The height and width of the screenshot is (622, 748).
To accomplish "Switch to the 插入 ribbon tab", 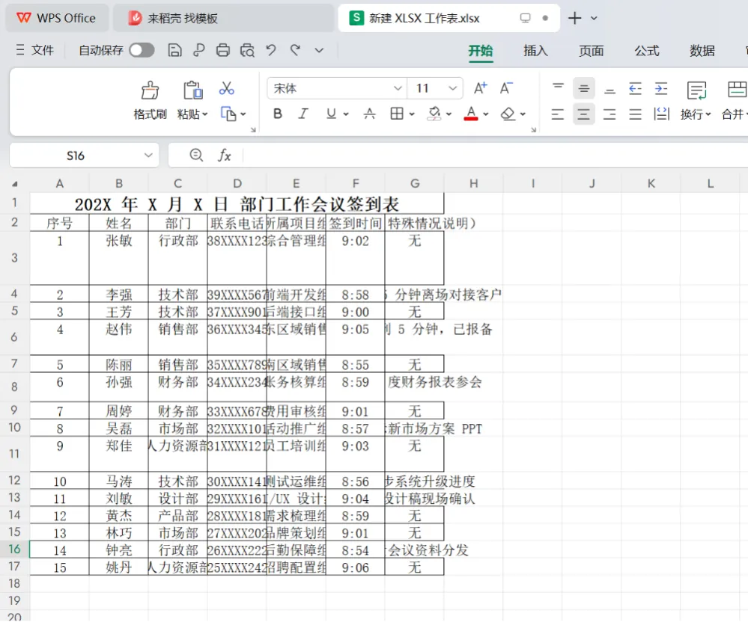I will [x=535, y=51].
